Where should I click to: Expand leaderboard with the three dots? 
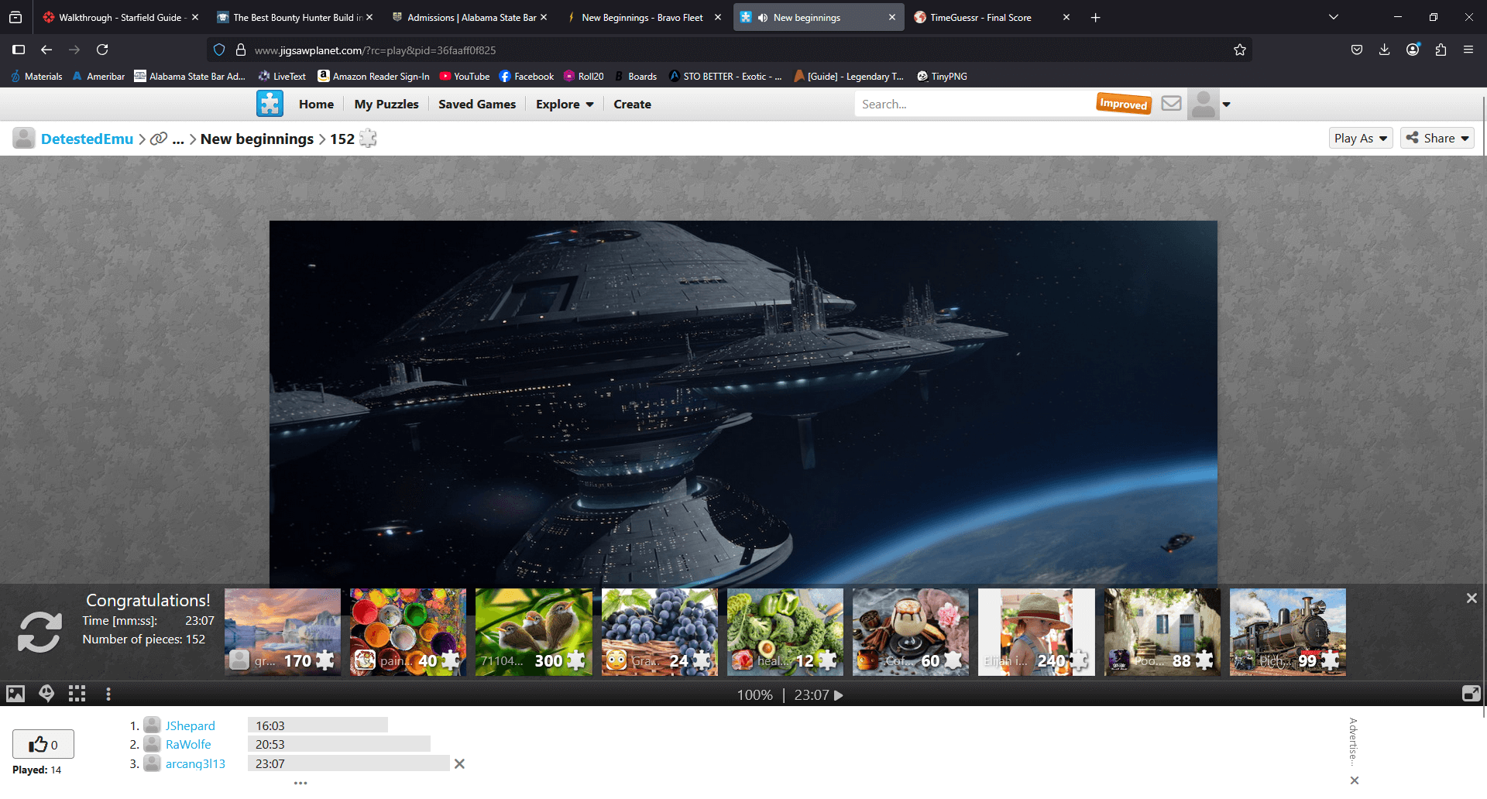pos(300,783)
